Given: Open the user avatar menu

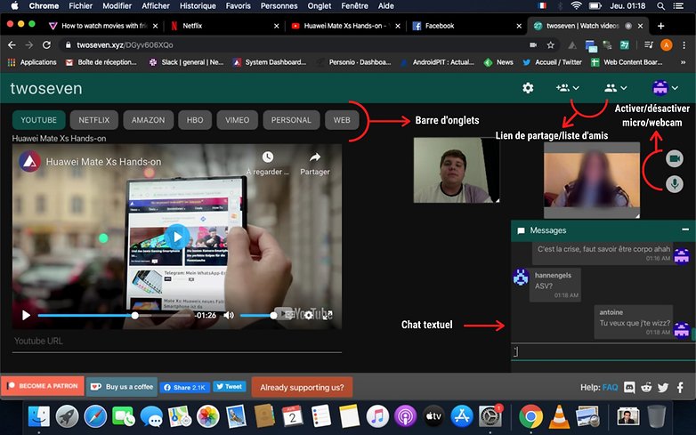Looking at the screenshot, I should click(x=665, y=88).
